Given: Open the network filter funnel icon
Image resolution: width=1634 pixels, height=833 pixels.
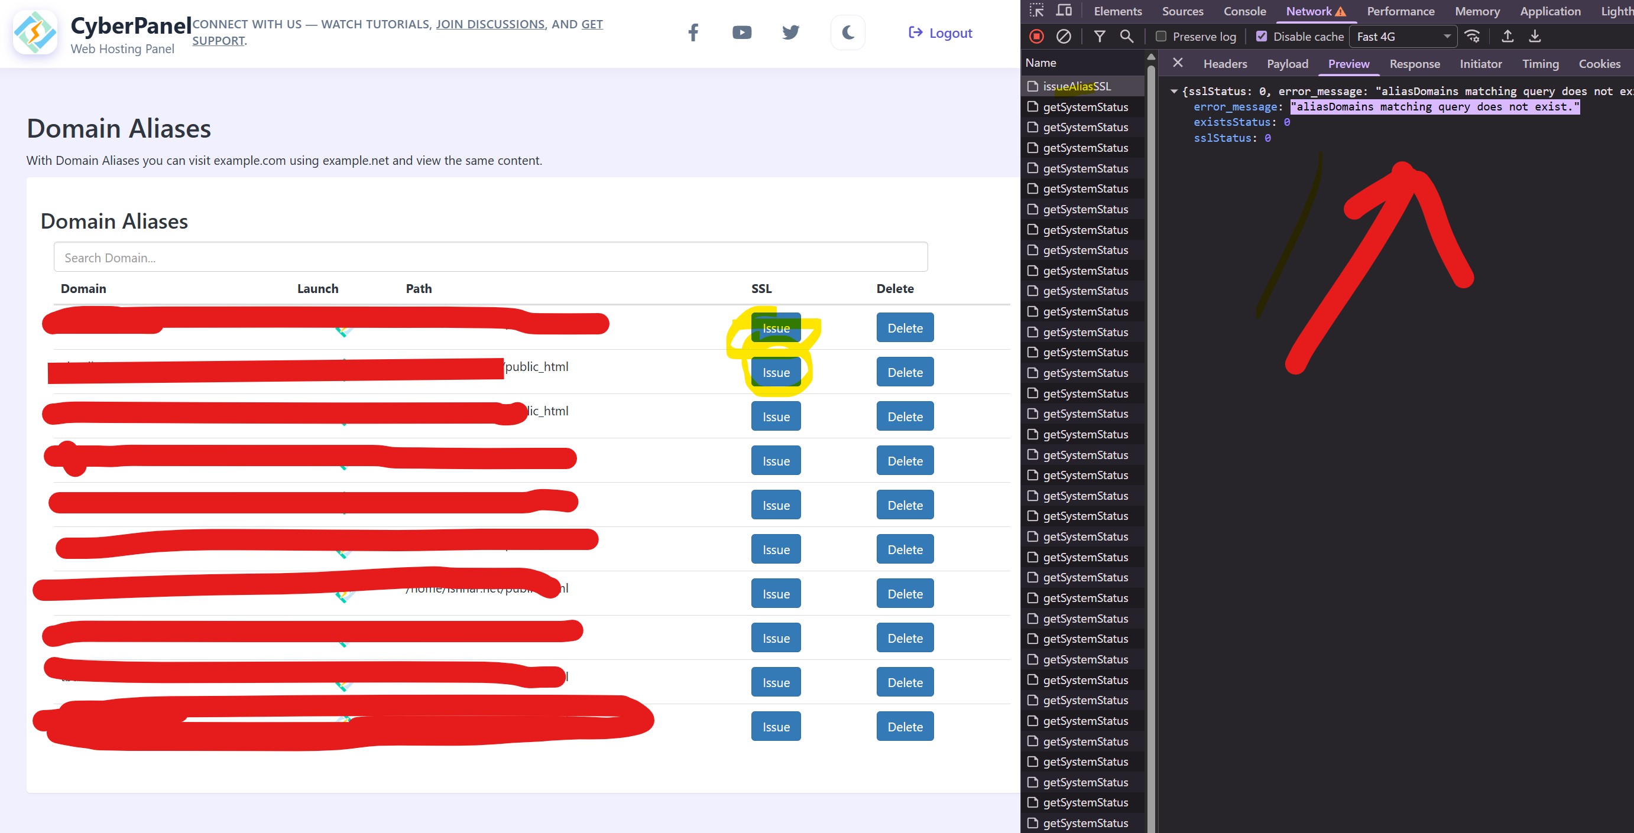Looking at the screenshot, I should tap(1100, 37).
